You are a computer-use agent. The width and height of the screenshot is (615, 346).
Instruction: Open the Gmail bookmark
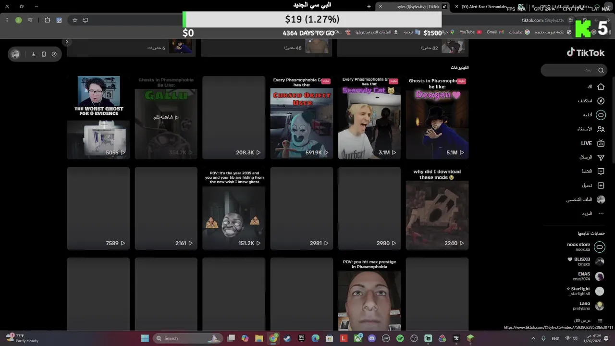pos(495,32)
